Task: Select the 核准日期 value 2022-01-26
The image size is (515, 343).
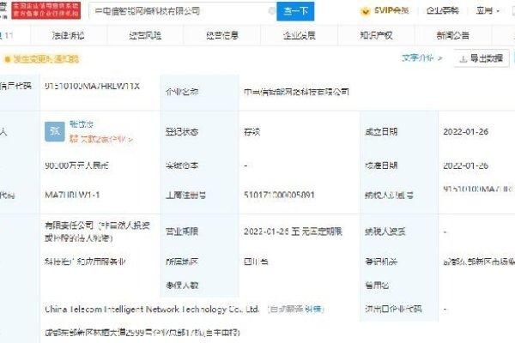Action: pyautogui.click(x=465, y=165)
